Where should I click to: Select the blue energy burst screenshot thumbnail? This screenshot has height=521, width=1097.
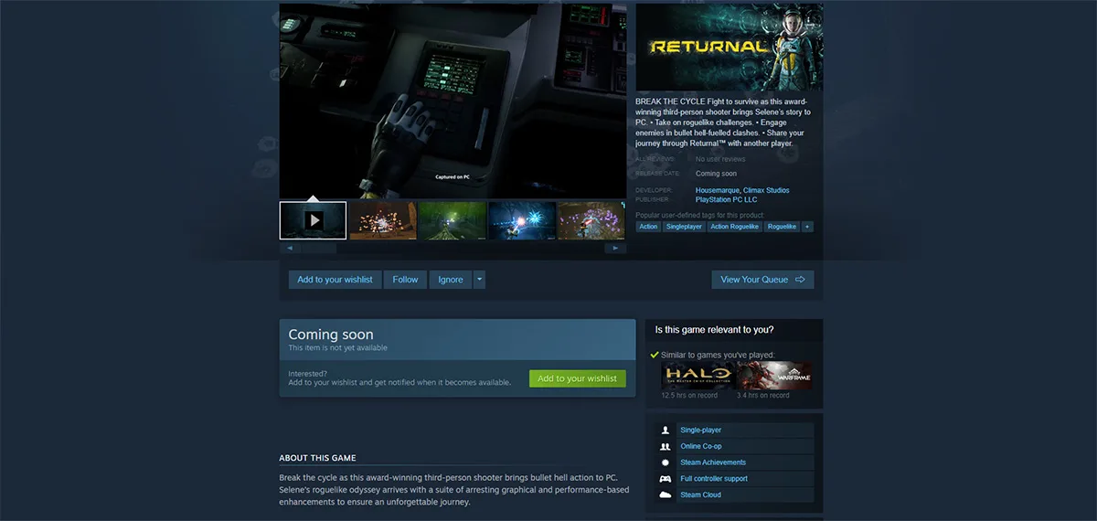point(521,220)
